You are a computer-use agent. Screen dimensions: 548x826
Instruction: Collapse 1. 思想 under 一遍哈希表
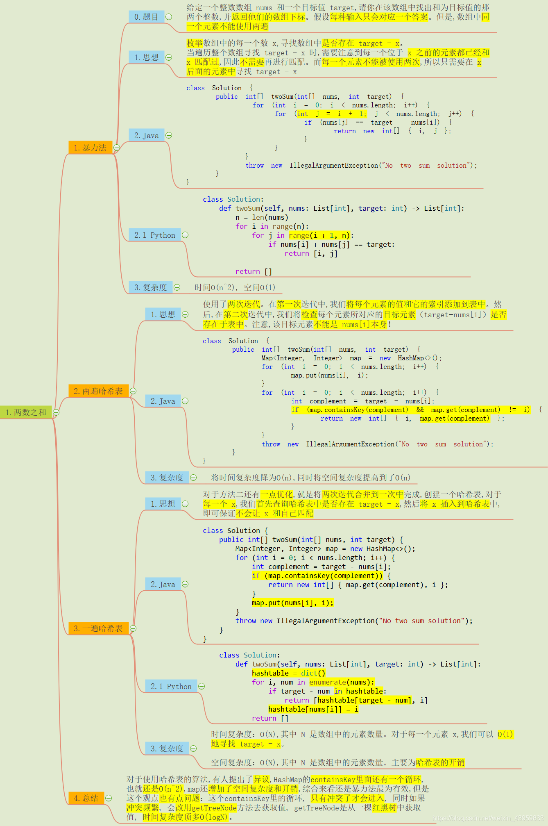point(185,504)
